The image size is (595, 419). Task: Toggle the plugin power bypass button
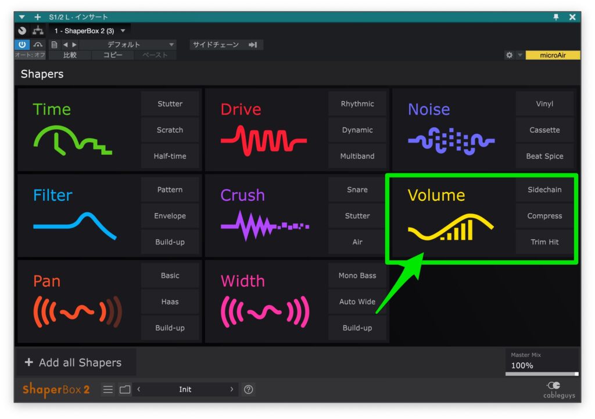[22, 44]
